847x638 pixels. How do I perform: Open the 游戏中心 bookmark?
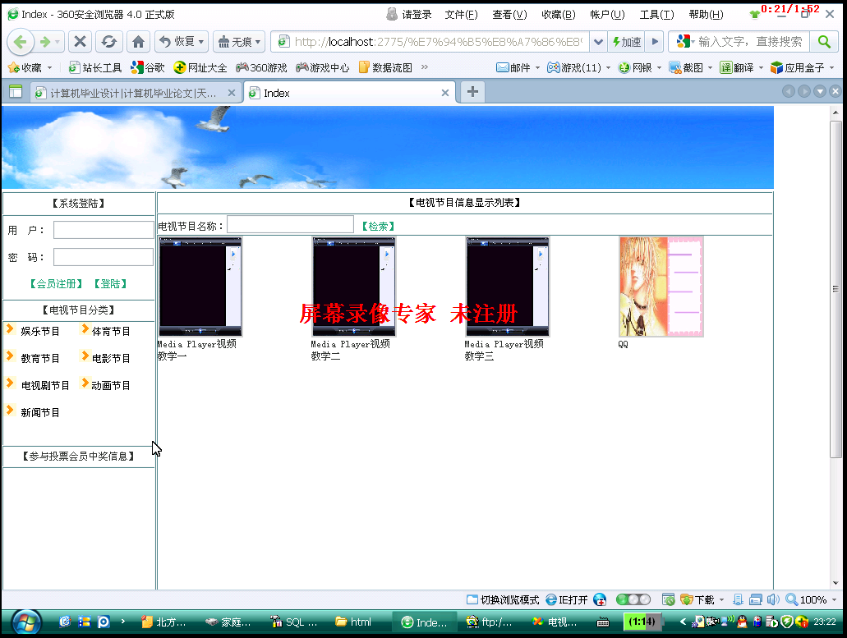pyautogui.click(x=323, y=67)
